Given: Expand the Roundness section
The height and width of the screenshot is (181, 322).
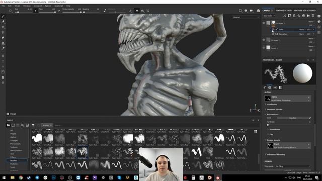Looking at the screenshot, I should (275, 130).
